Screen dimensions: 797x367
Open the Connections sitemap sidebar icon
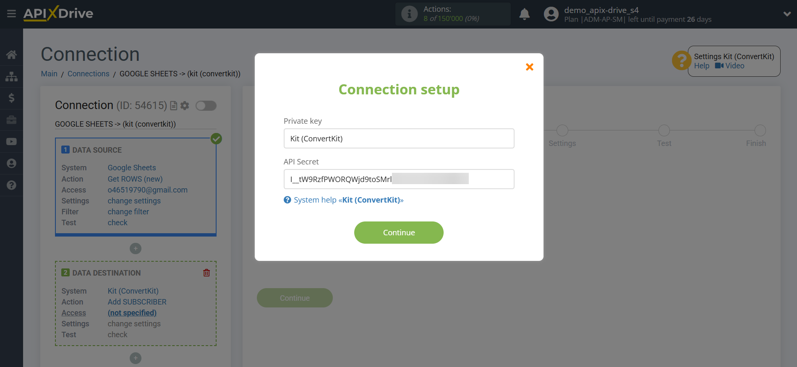11,76
